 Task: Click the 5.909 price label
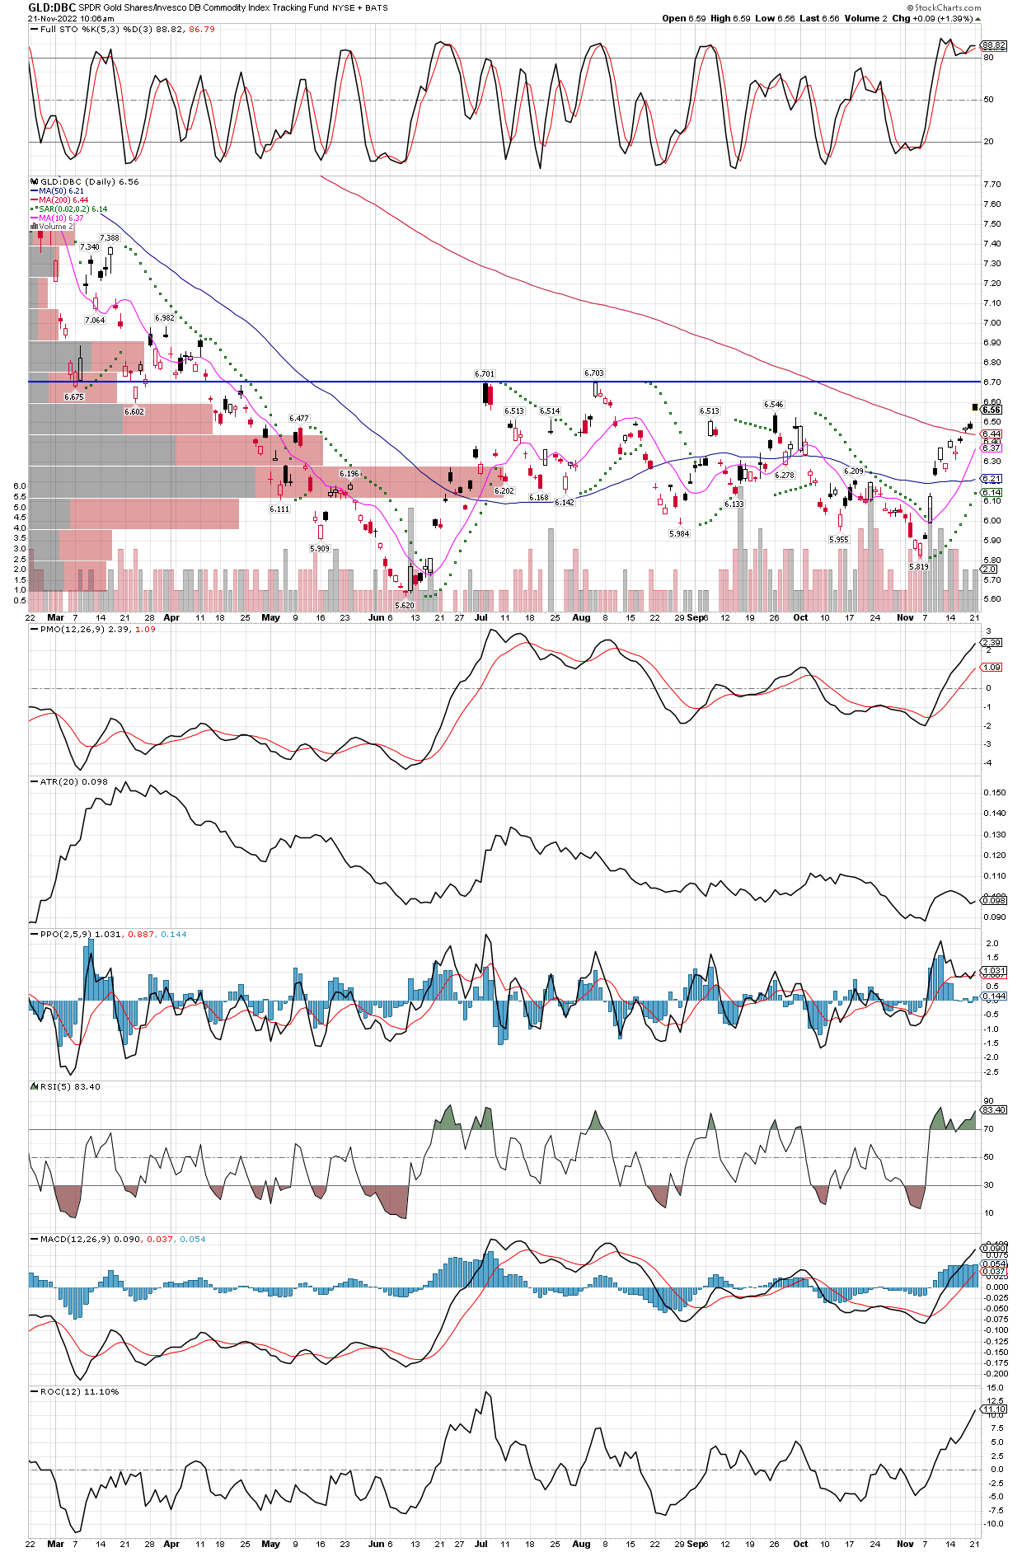tap(320, 548)
